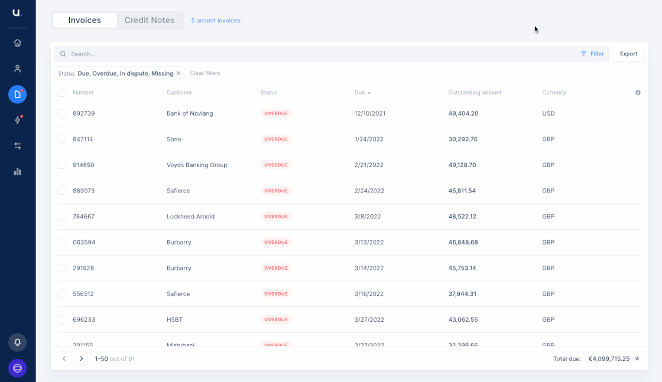Switch to the Credit Notes tab
The width and height of the screenshot is (662, 382).
150,20
